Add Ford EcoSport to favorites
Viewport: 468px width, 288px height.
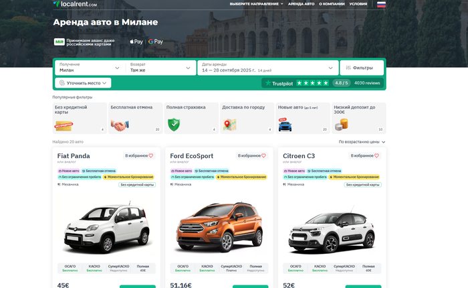pos(252,155)
